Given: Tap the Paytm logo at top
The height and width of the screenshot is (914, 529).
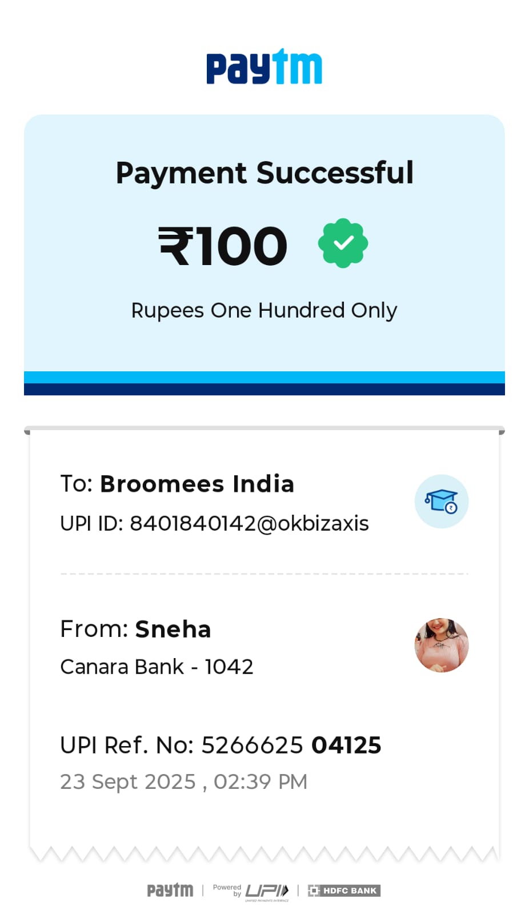Looking at the screenshot, I should (x=264, y=66).
